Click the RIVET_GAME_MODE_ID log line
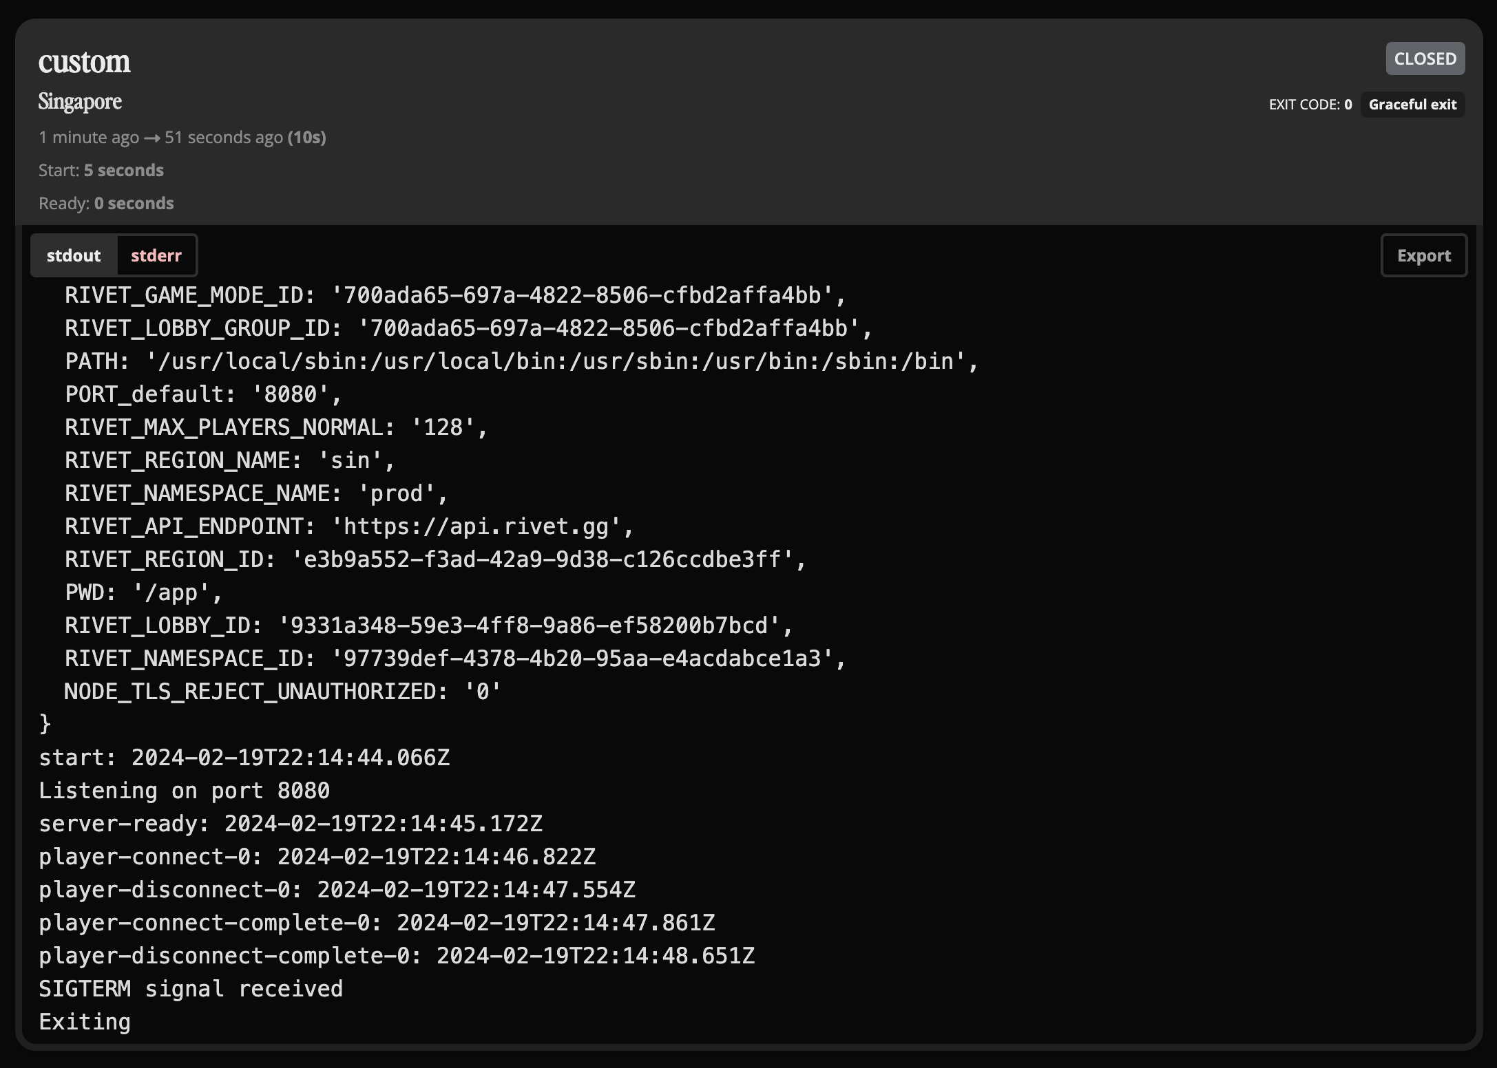The width and height of the screenshot is (1497, 1068). (454, 295)
